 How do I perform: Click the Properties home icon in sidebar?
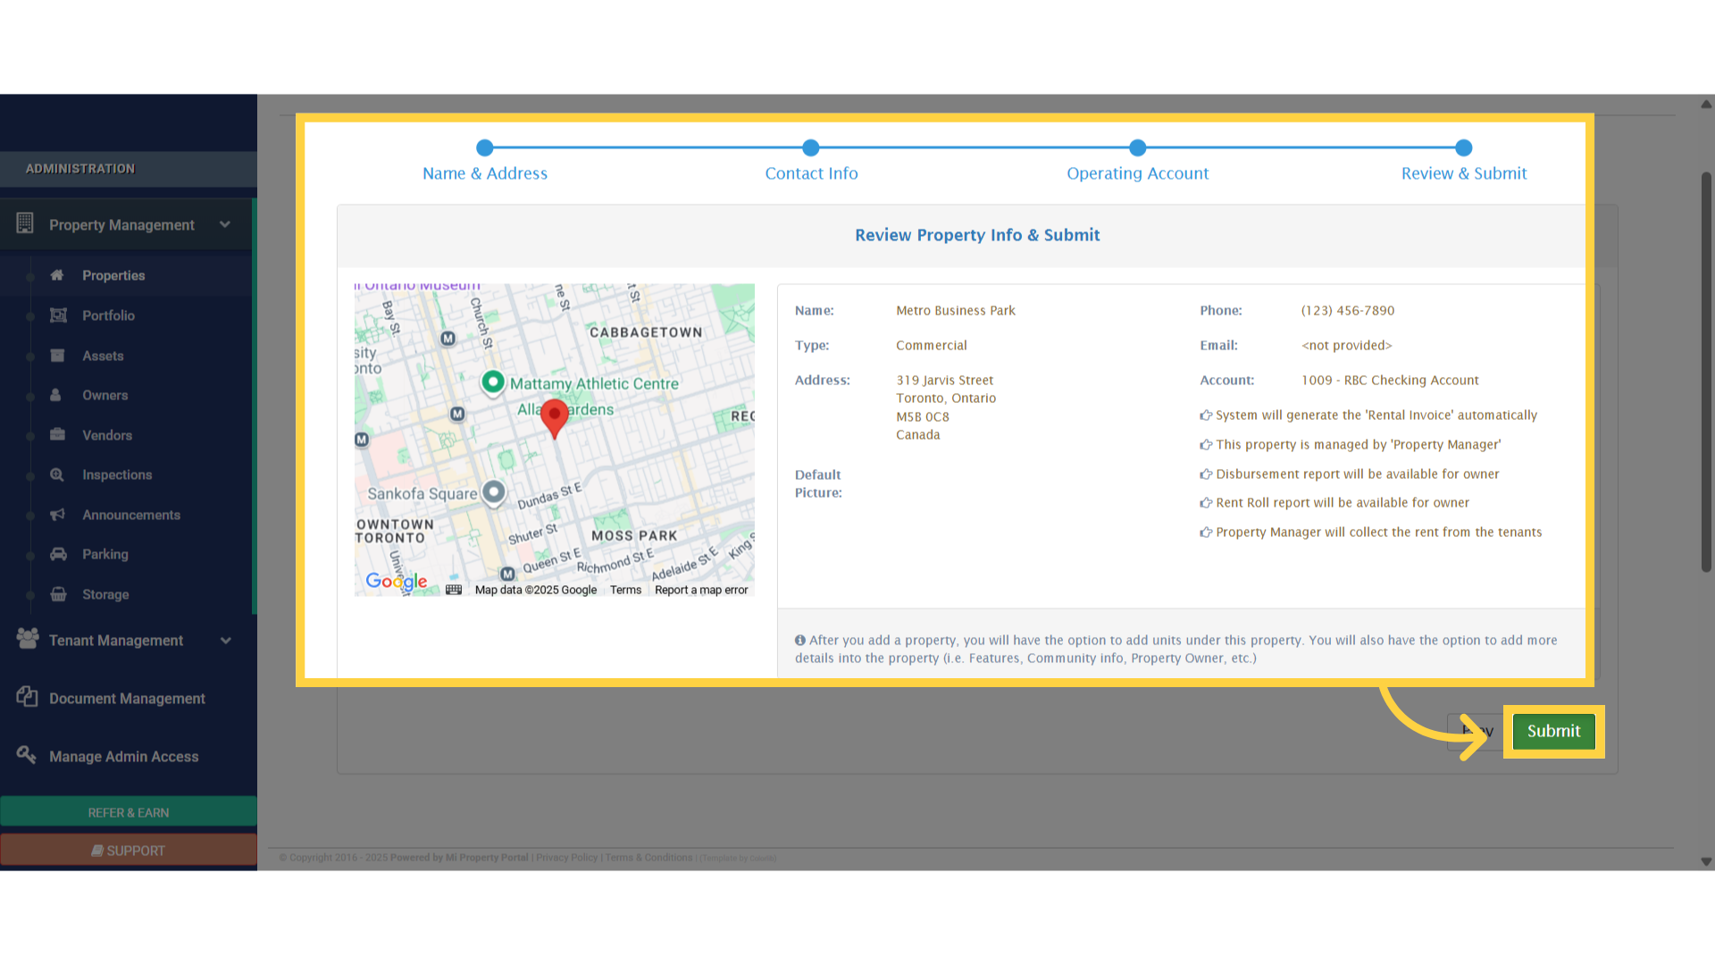(57, 275)
